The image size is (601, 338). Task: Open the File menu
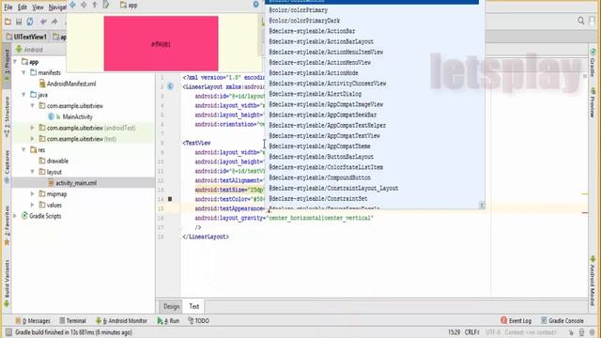8,7
